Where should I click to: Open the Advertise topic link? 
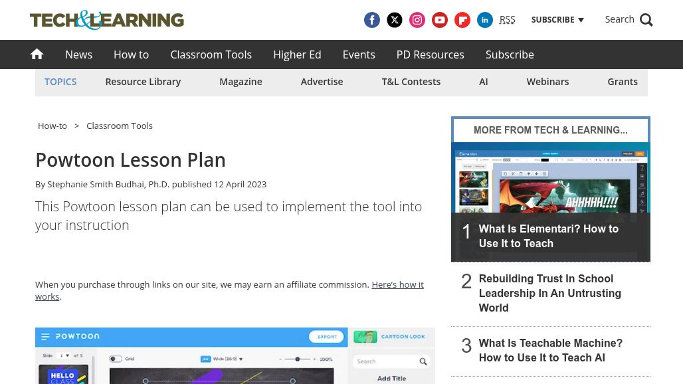pyautogui.click(x=322, y=82)
